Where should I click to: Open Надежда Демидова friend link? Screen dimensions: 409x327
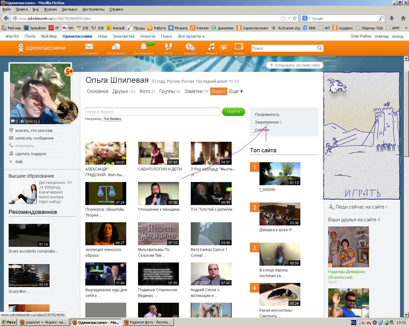click(346, 275)
